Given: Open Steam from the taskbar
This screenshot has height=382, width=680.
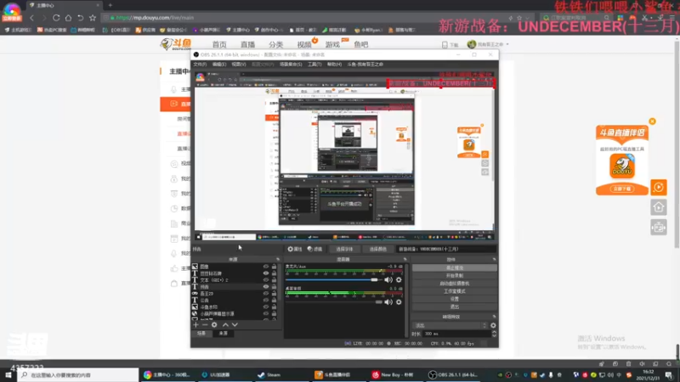Looking at the screenshot, I should [269, 375].
